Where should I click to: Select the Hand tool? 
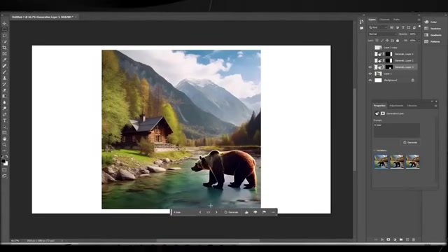pos(5,139)
